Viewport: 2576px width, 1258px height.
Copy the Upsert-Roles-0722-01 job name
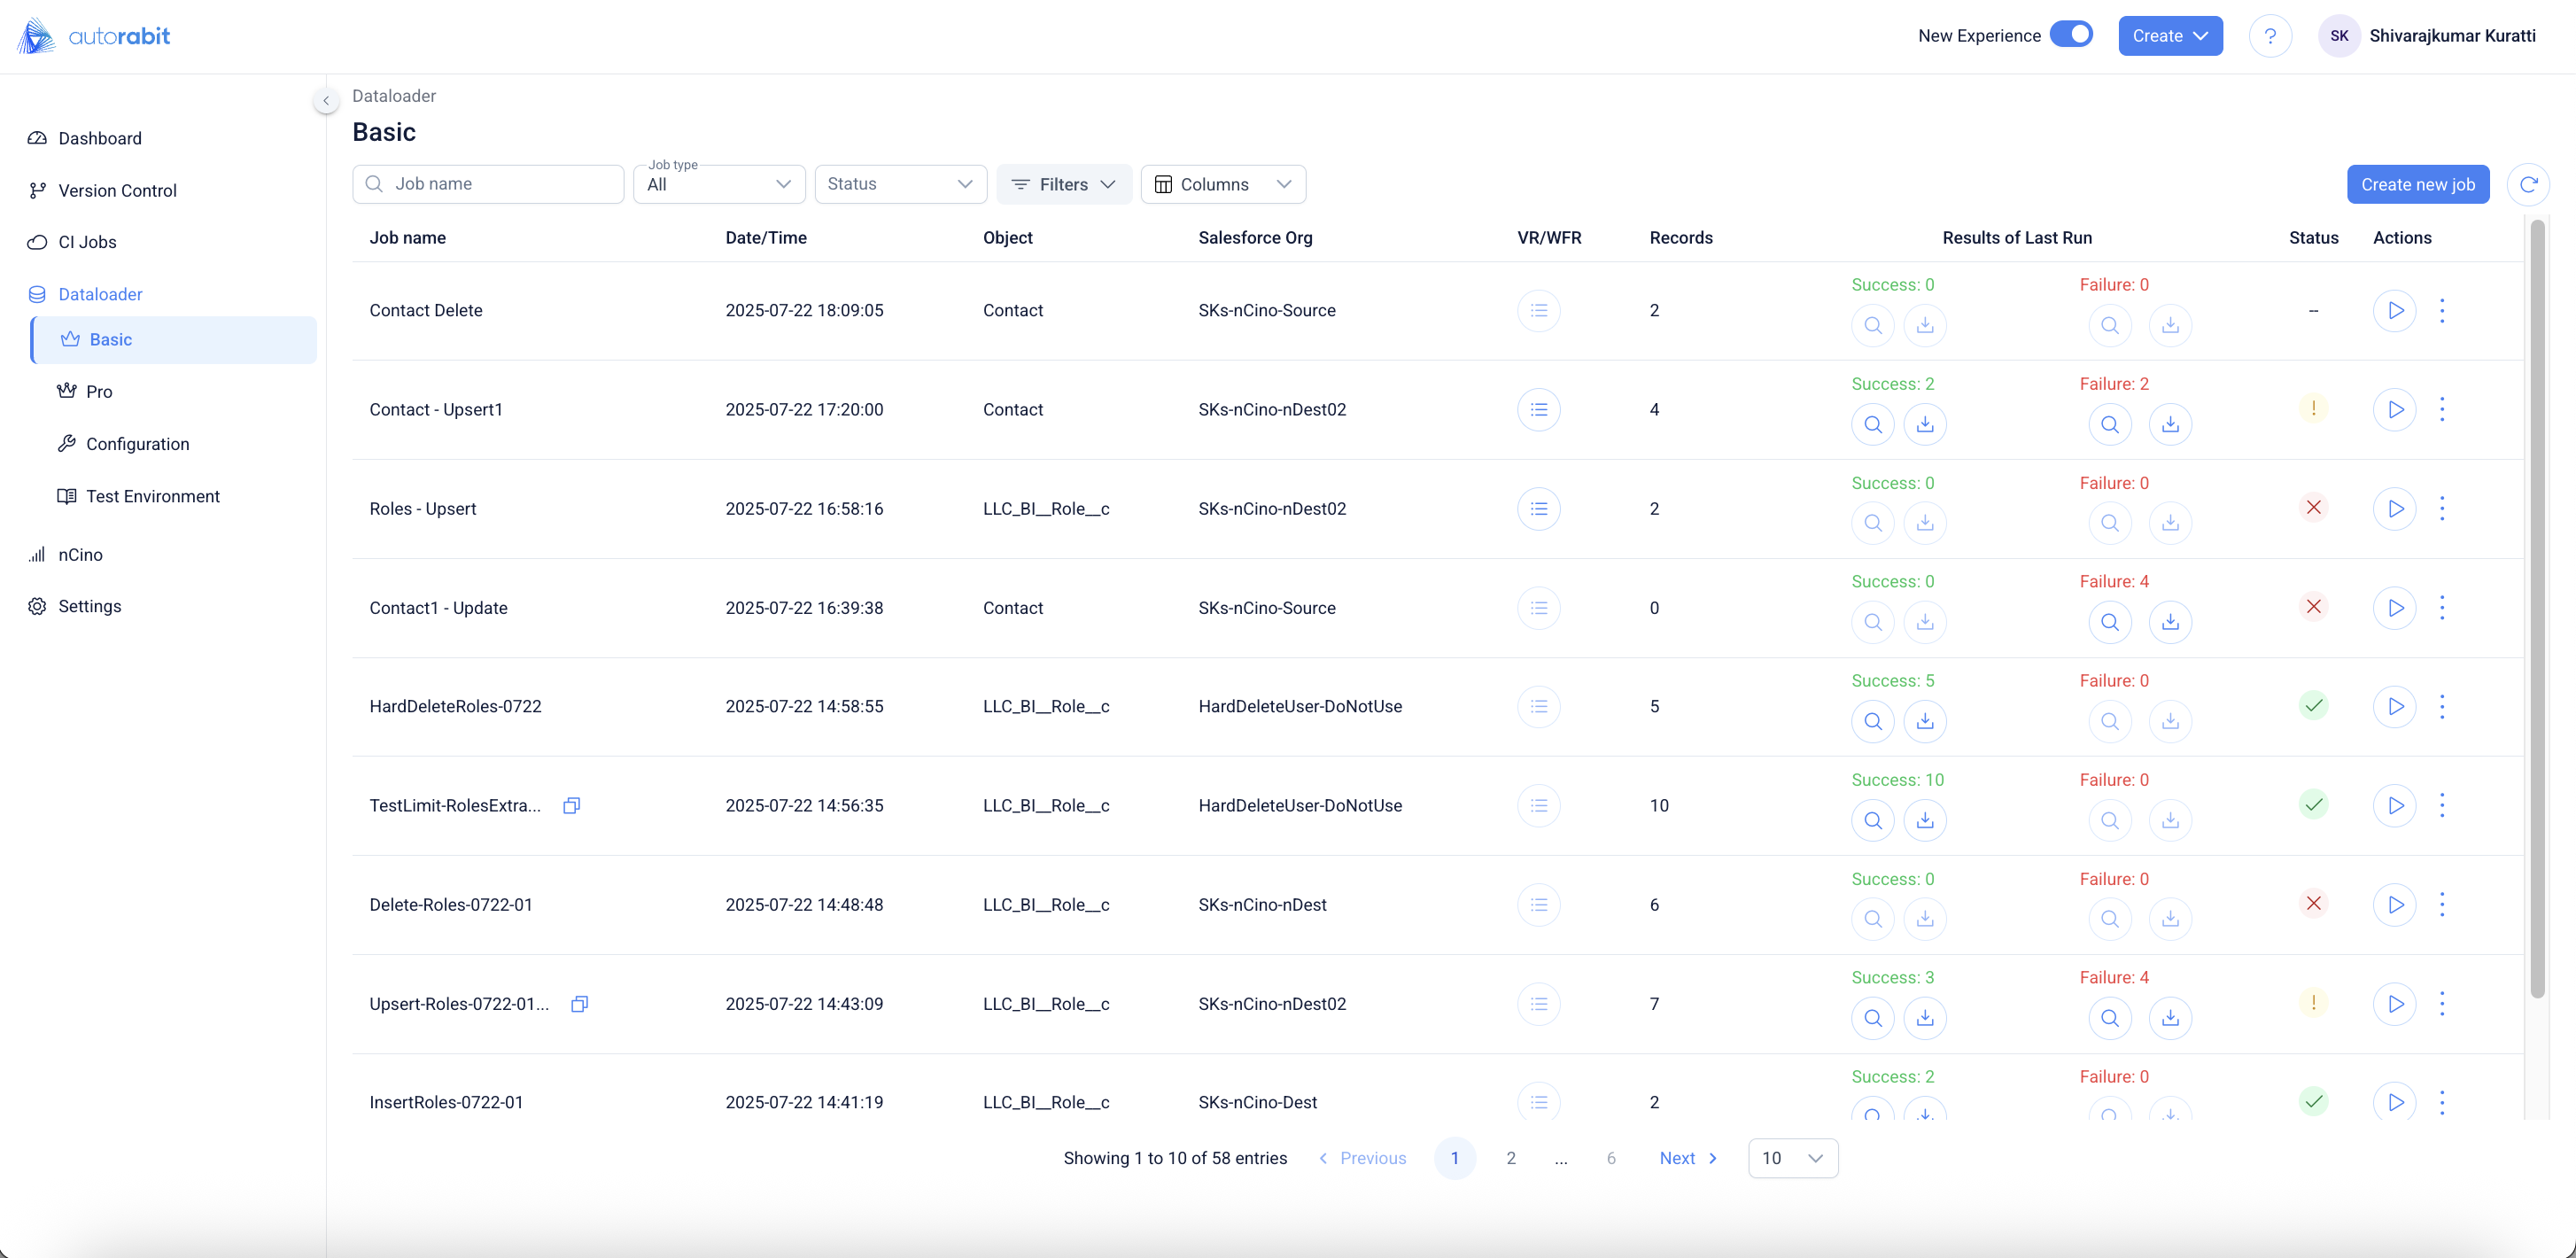(579, 1004)
